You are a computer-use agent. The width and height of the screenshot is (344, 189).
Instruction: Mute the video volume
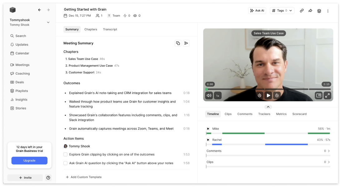209,95
